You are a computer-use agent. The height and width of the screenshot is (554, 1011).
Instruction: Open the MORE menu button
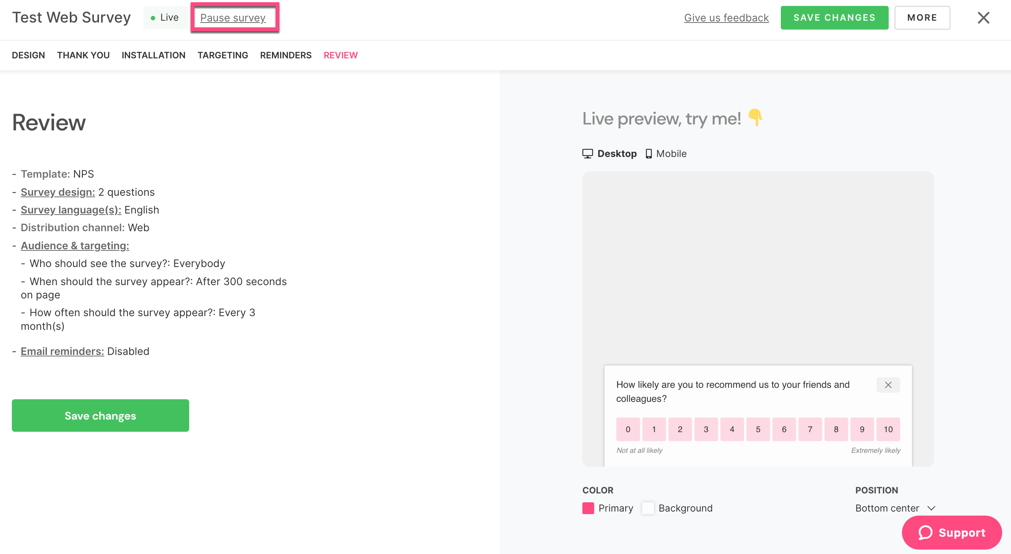(x=922, y=18)
